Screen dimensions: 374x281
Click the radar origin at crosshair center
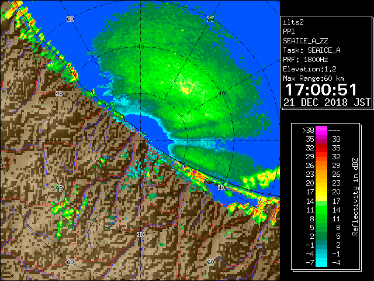point(140,140)
